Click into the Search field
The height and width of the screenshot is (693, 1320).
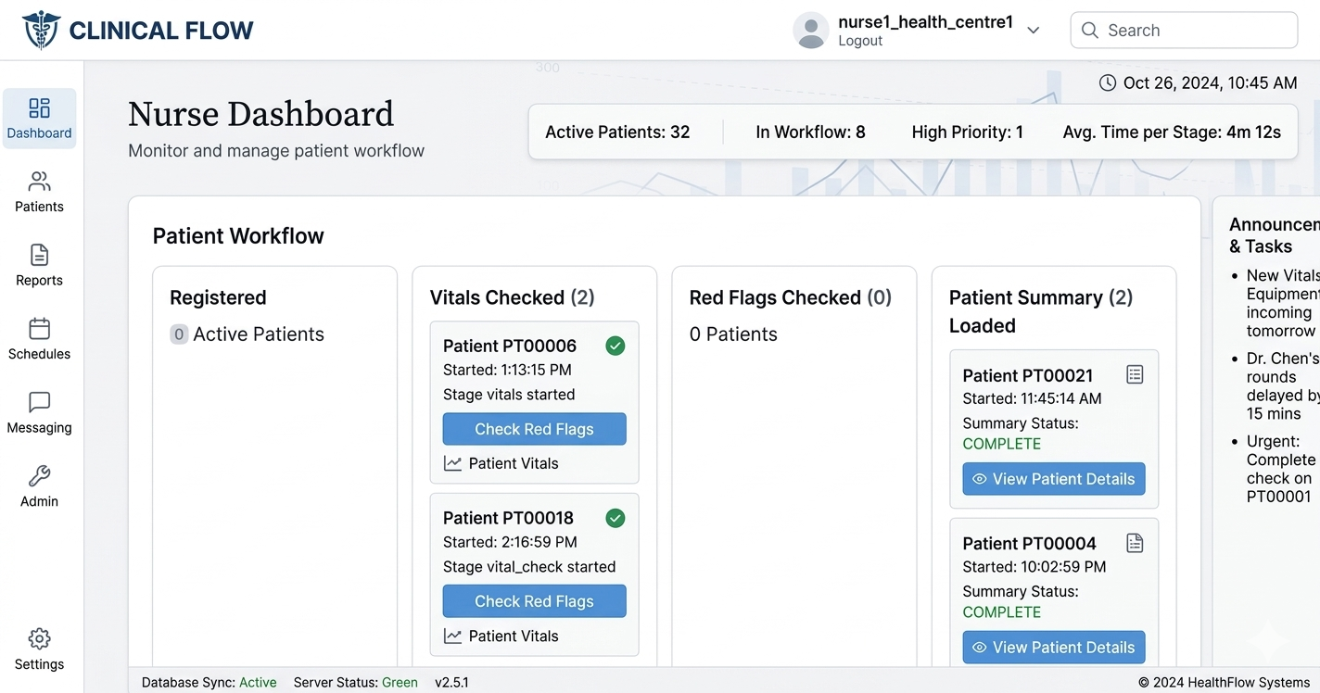[x=1196, y=30]
